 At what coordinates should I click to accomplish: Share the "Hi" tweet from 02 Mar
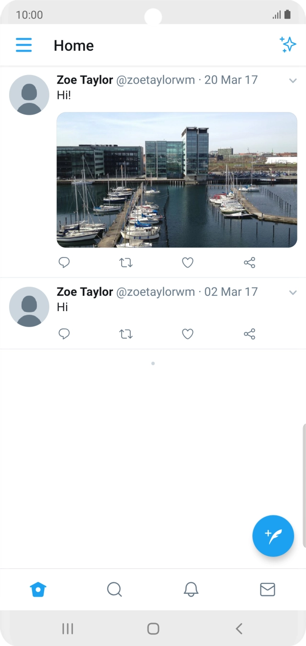point(249,334)
